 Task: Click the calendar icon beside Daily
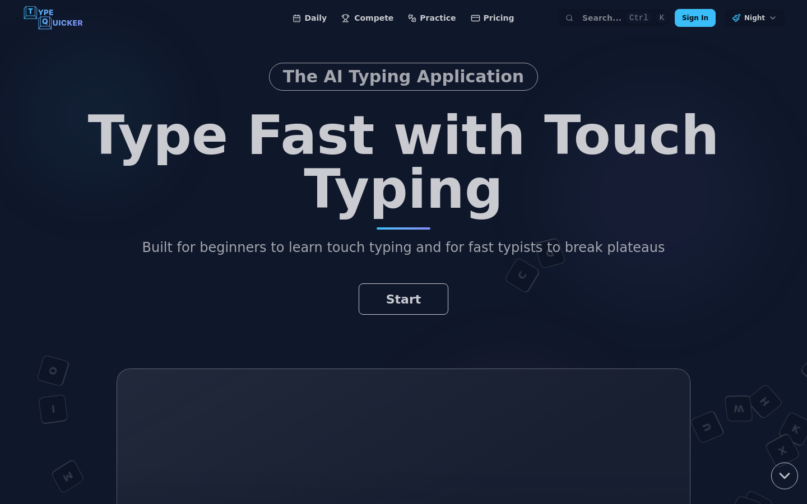click(297, 18)
